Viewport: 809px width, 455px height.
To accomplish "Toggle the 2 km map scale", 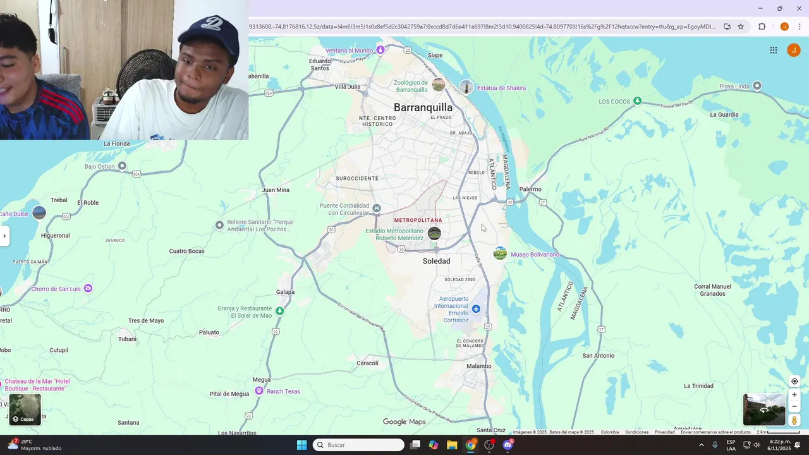I will click(778, 432).
